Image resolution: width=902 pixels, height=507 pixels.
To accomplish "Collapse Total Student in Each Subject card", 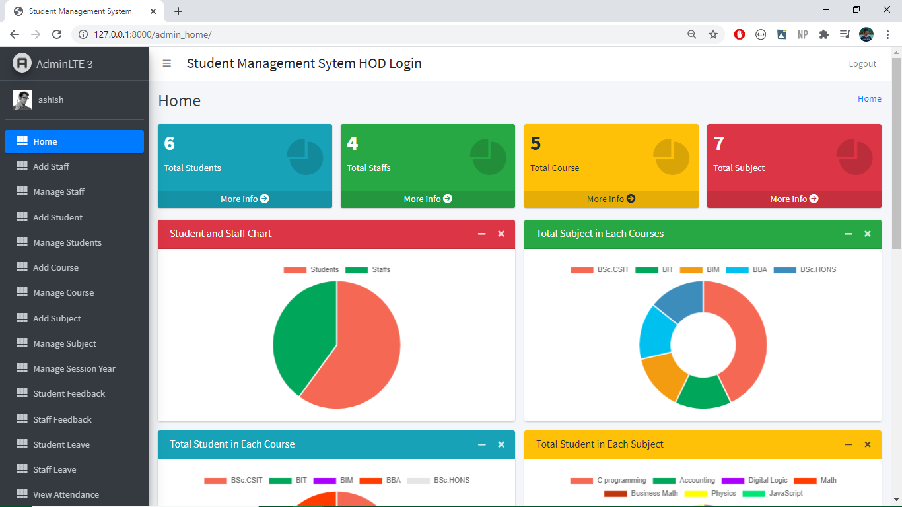I will pos(849,444).
